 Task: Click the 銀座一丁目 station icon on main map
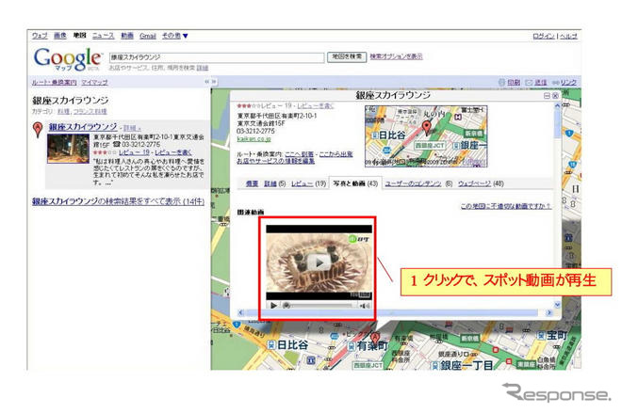[x=435, y=365]
